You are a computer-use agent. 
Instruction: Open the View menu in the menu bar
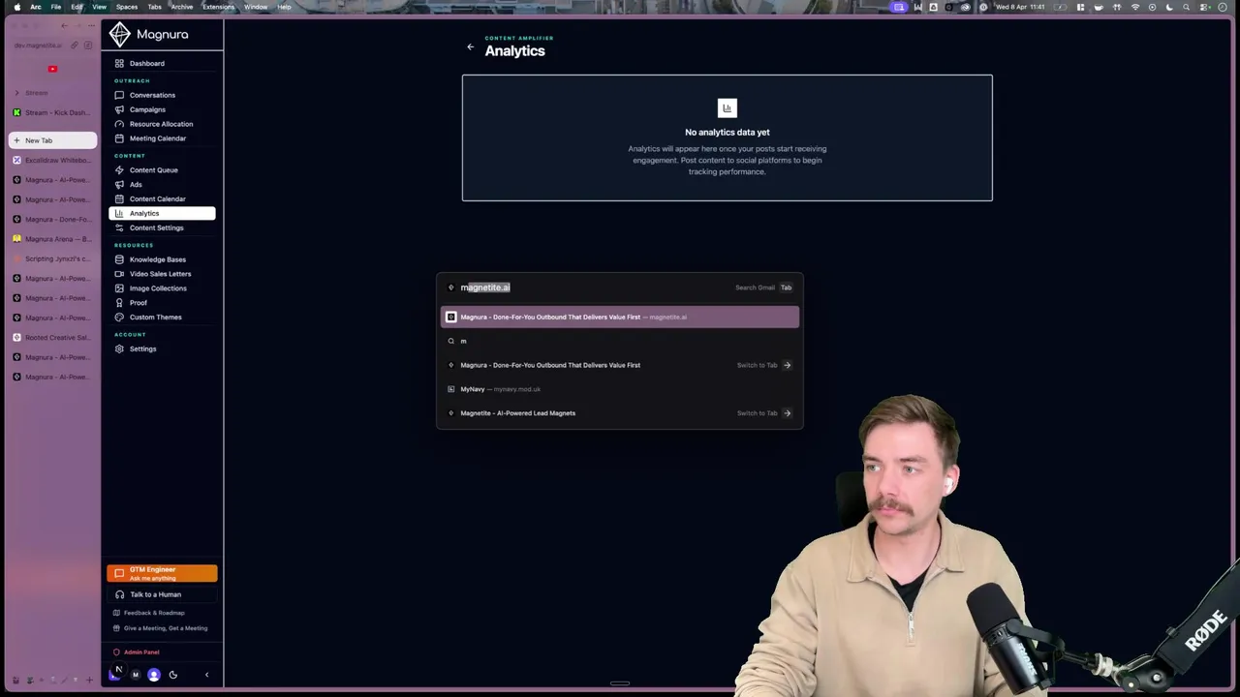99,7
